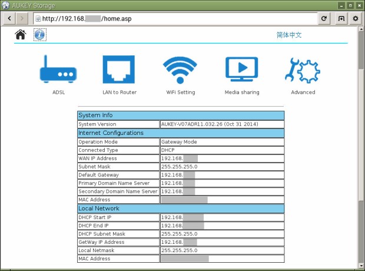Viewport: 365px width, 271px height.
Task: Select the AUKEY-V07ADR11.032.26 version value
Action: coord(210,124)
